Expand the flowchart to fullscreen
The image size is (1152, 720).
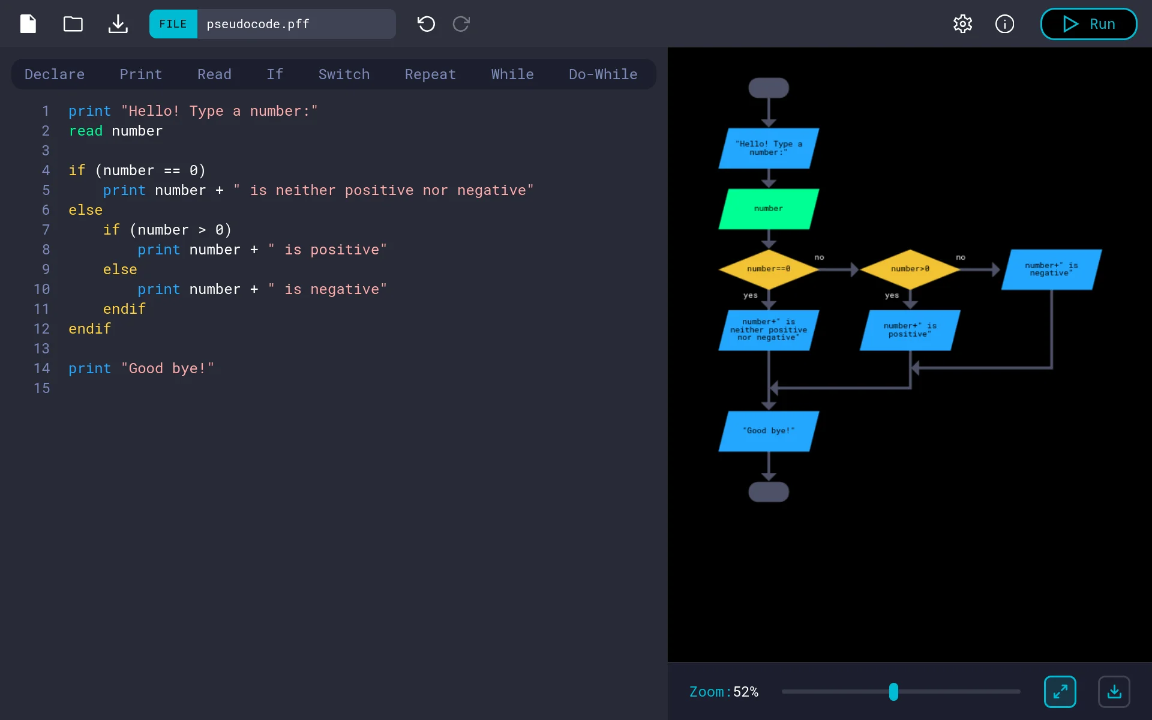pos(1060,692)
